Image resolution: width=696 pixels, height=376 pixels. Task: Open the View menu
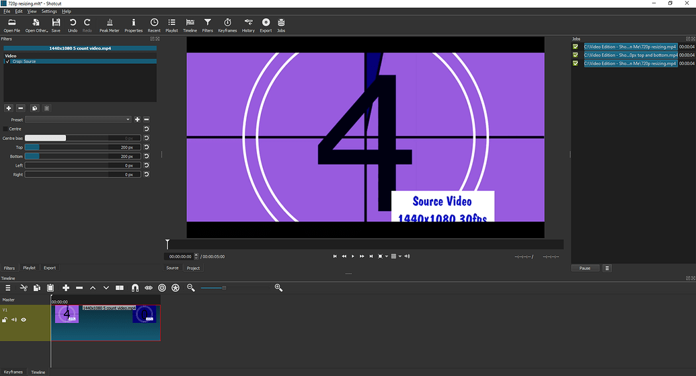click(x=32, y=11)
